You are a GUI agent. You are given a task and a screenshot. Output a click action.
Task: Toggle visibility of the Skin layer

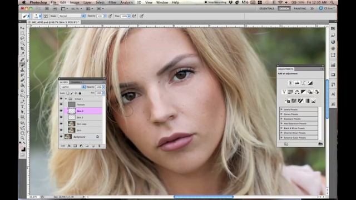click(61, 130)
